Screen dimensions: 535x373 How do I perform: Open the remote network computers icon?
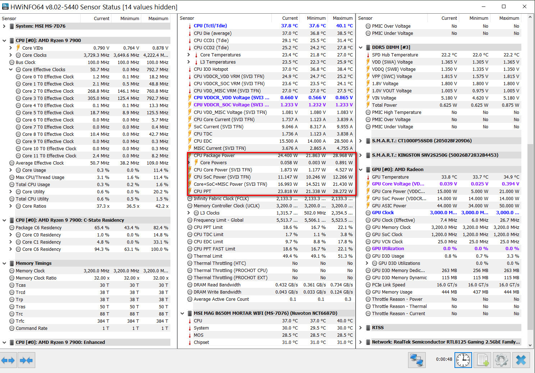417,360
